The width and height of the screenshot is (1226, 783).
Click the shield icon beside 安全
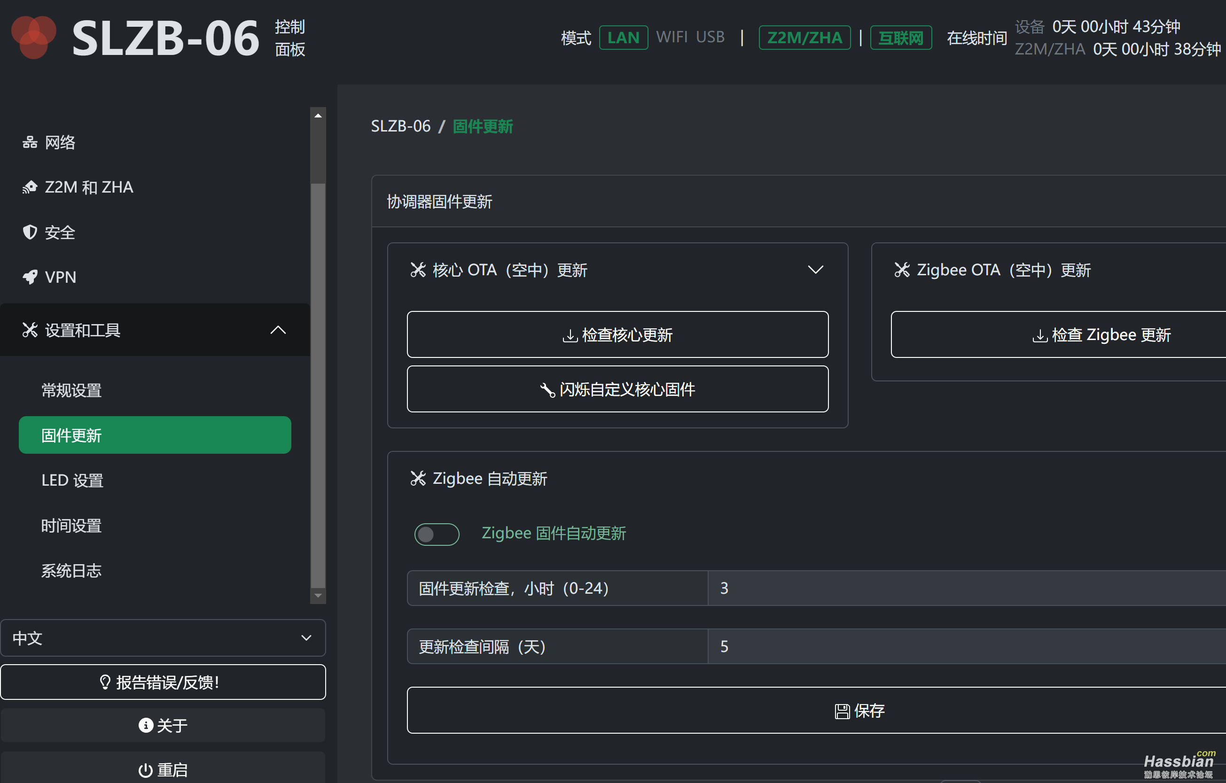[30, 232]
